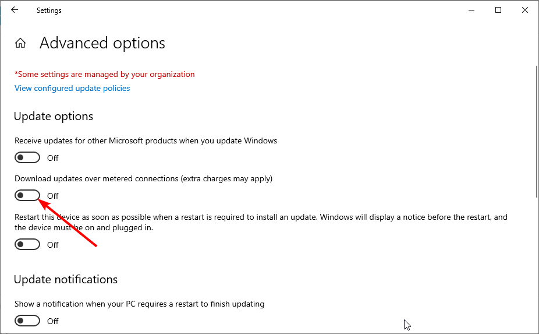Click the red managed by organization notice

(105, 75)
